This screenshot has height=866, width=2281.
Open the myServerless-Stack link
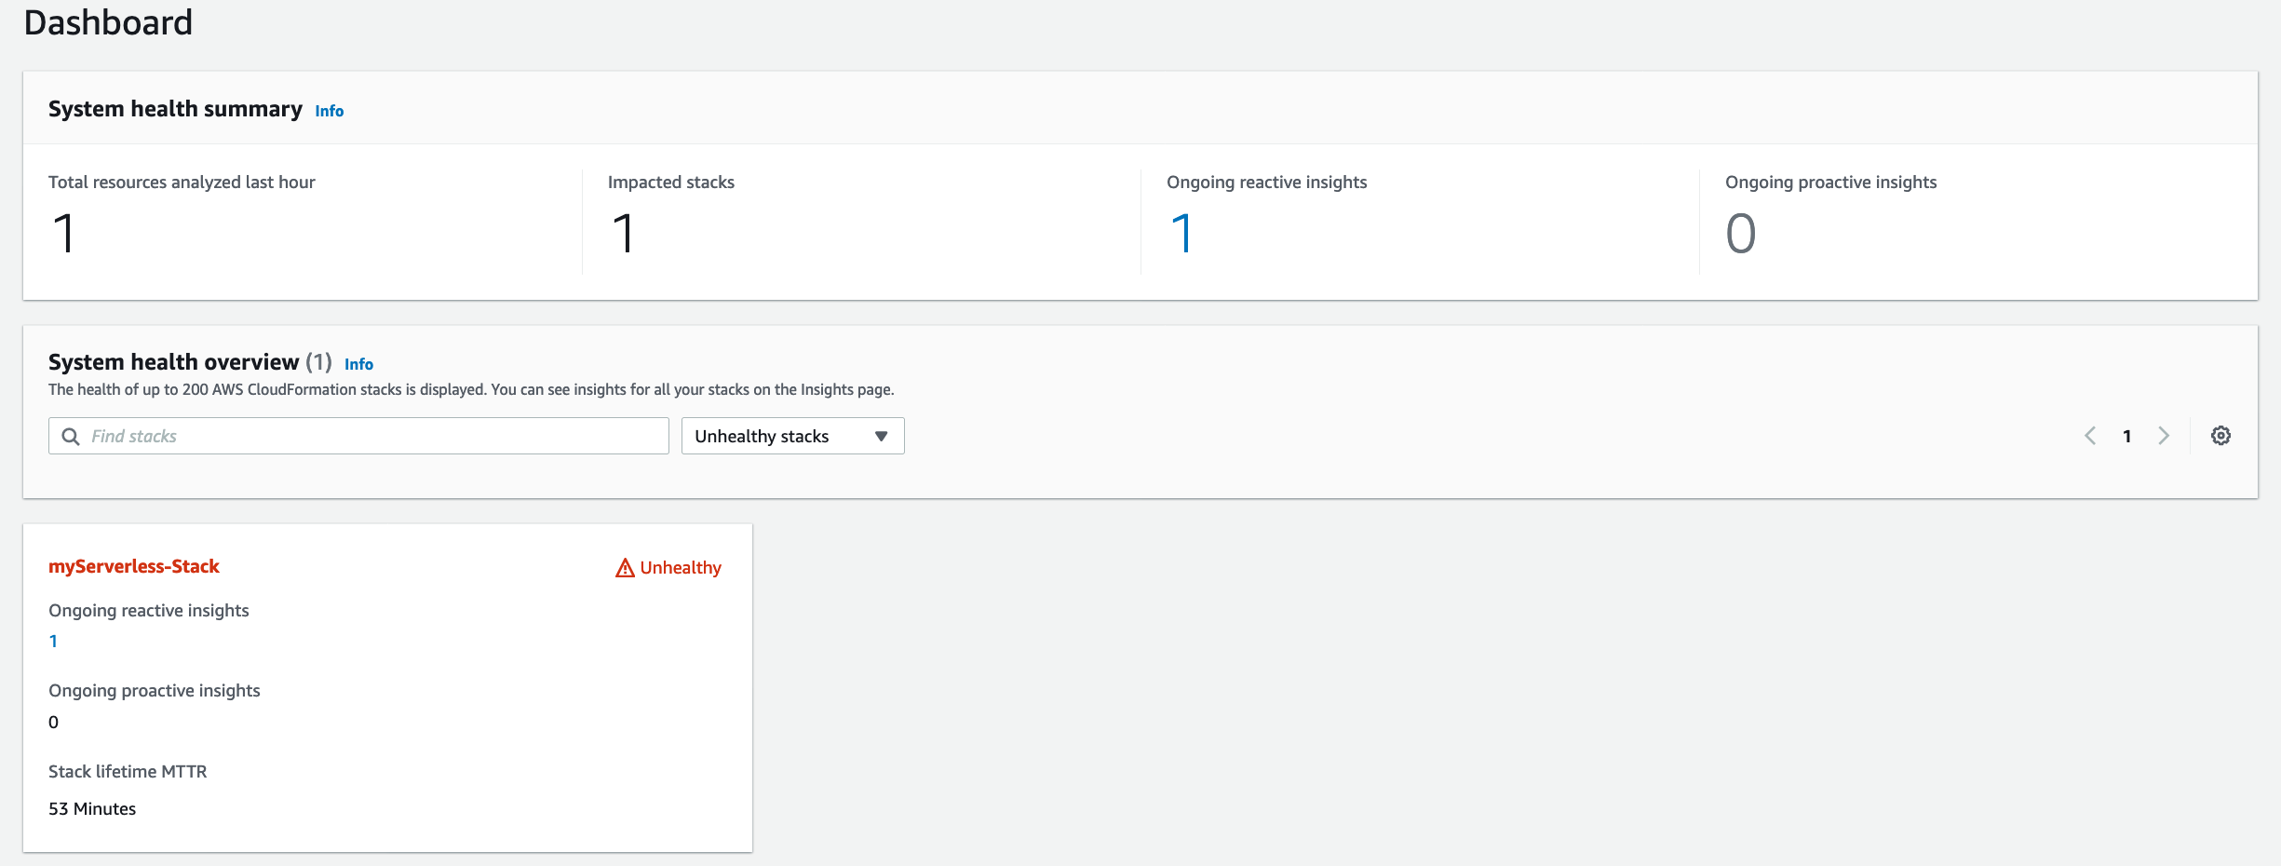[134, 566]
